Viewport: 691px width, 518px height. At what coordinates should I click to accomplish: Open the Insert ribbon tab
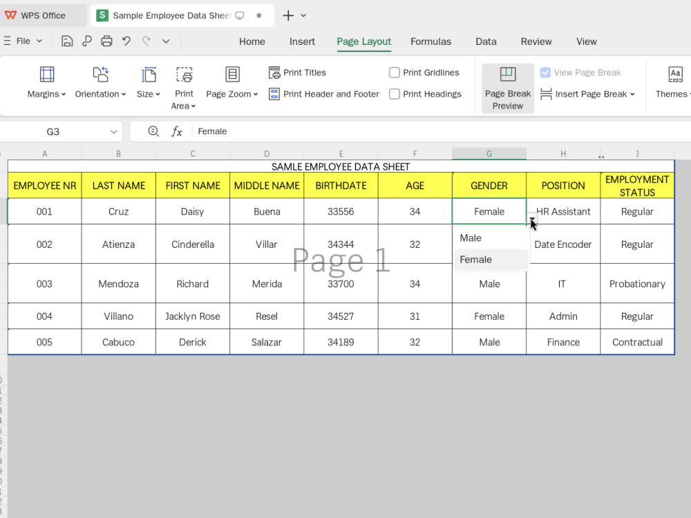pos(302,41)
